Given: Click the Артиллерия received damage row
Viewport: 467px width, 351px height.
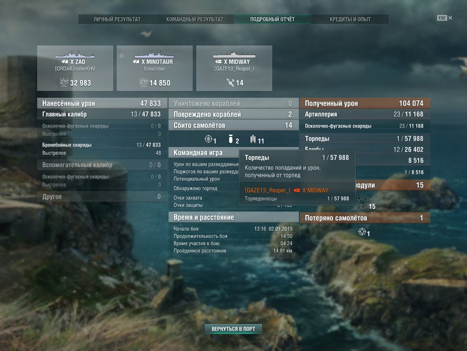Looking at the screenshot, I should [364, 114].
